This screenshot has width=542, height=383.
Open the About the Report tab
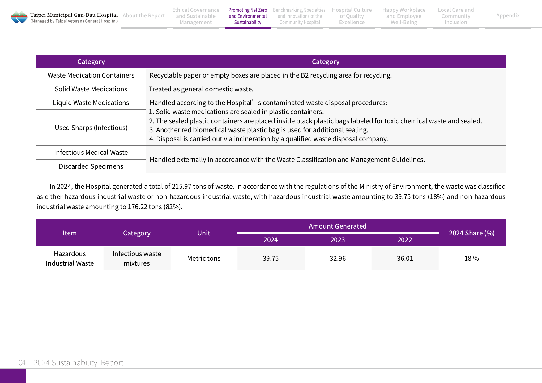[x=144, y=15]
